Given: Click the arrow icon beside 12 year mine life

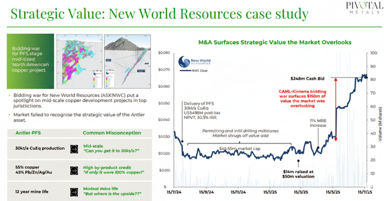Looking at the screenshot, I should [74, 192].
